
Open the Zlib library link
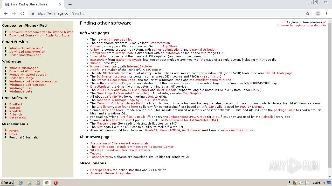[105, 107]
